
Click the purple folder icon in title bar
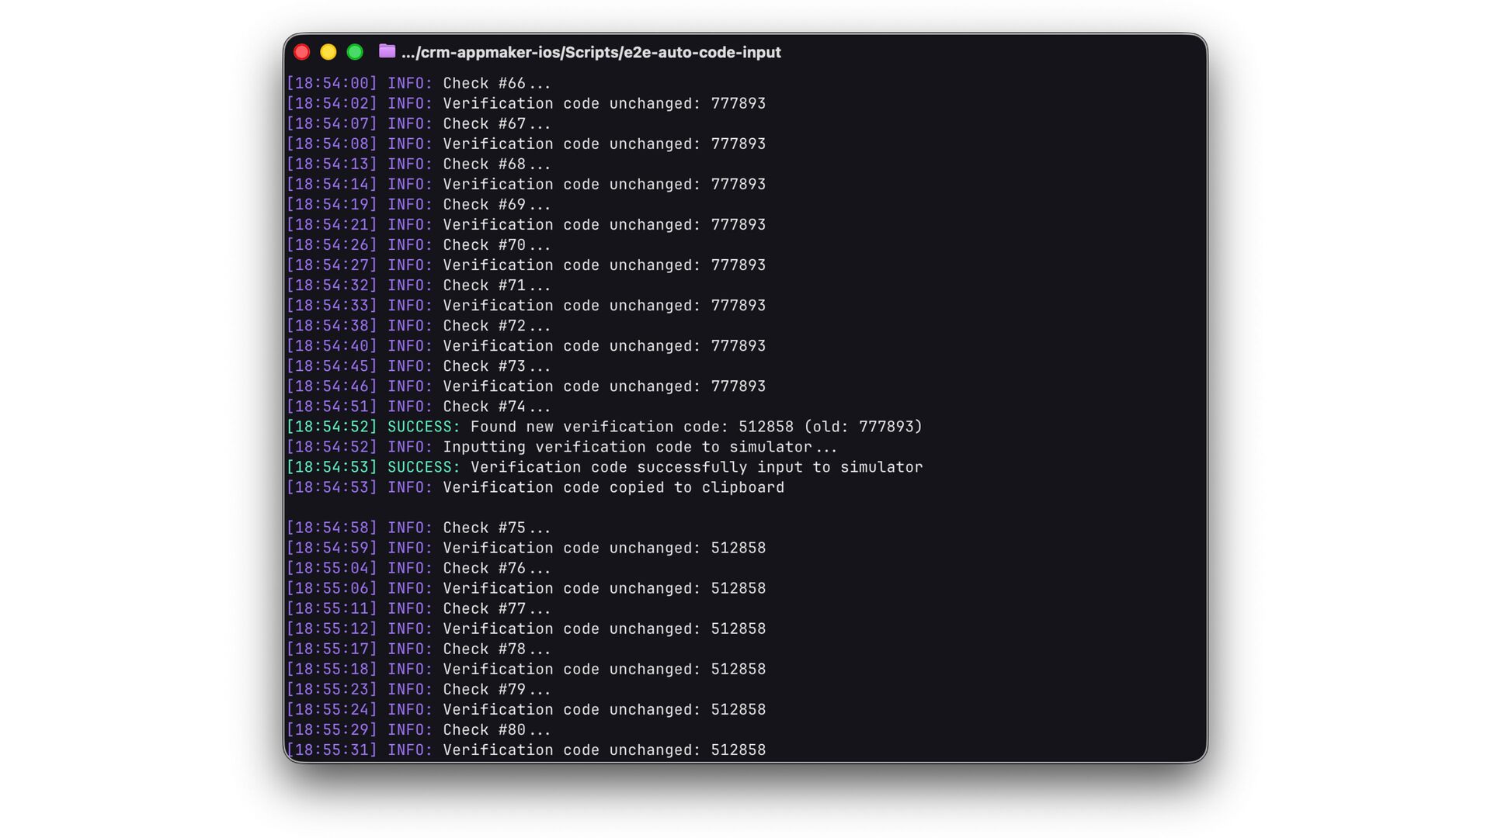tap(387, 51)
